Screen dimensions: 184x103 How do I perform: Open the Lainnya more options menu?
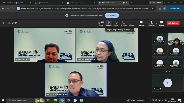tap(131, 23)
